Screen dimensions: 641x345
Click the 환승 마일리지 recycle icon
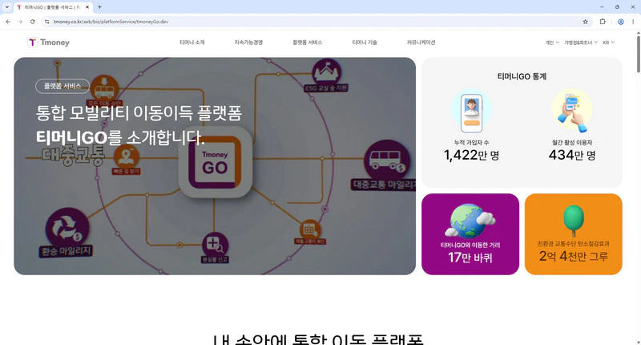coord(67,227)
